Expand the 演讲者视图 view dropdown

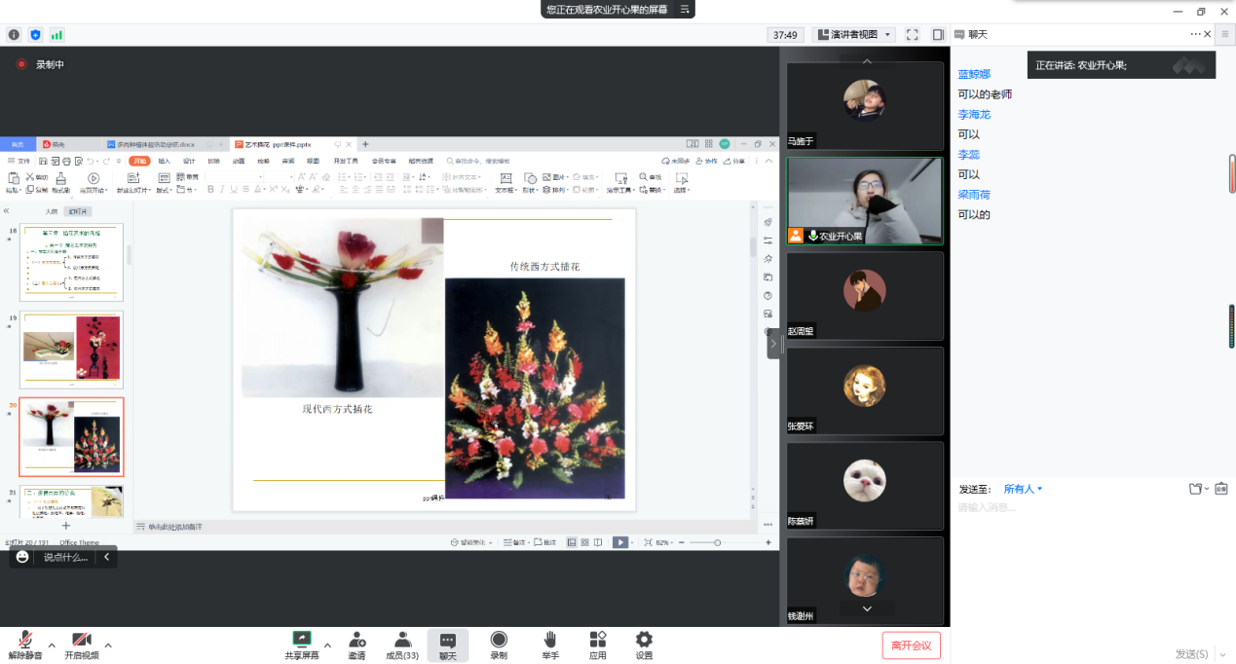point(853,35)
